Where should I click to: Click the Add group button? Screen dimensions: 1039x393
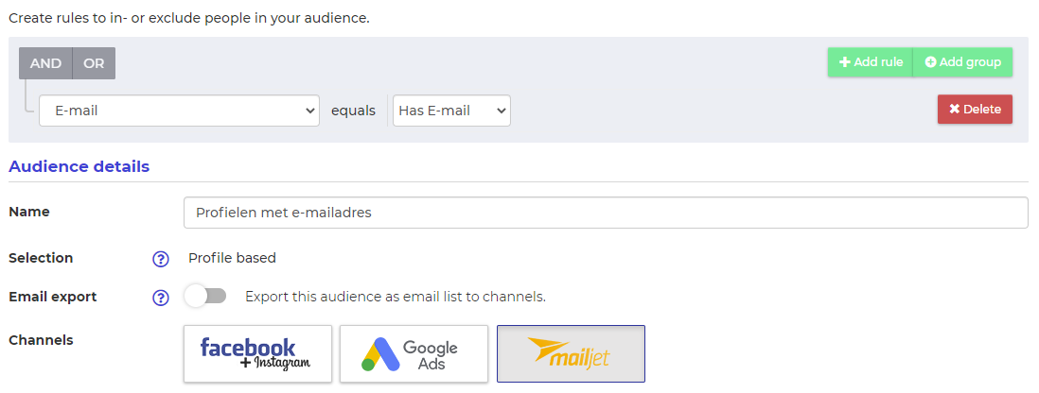pyautogui.click(x=962, y=62)
